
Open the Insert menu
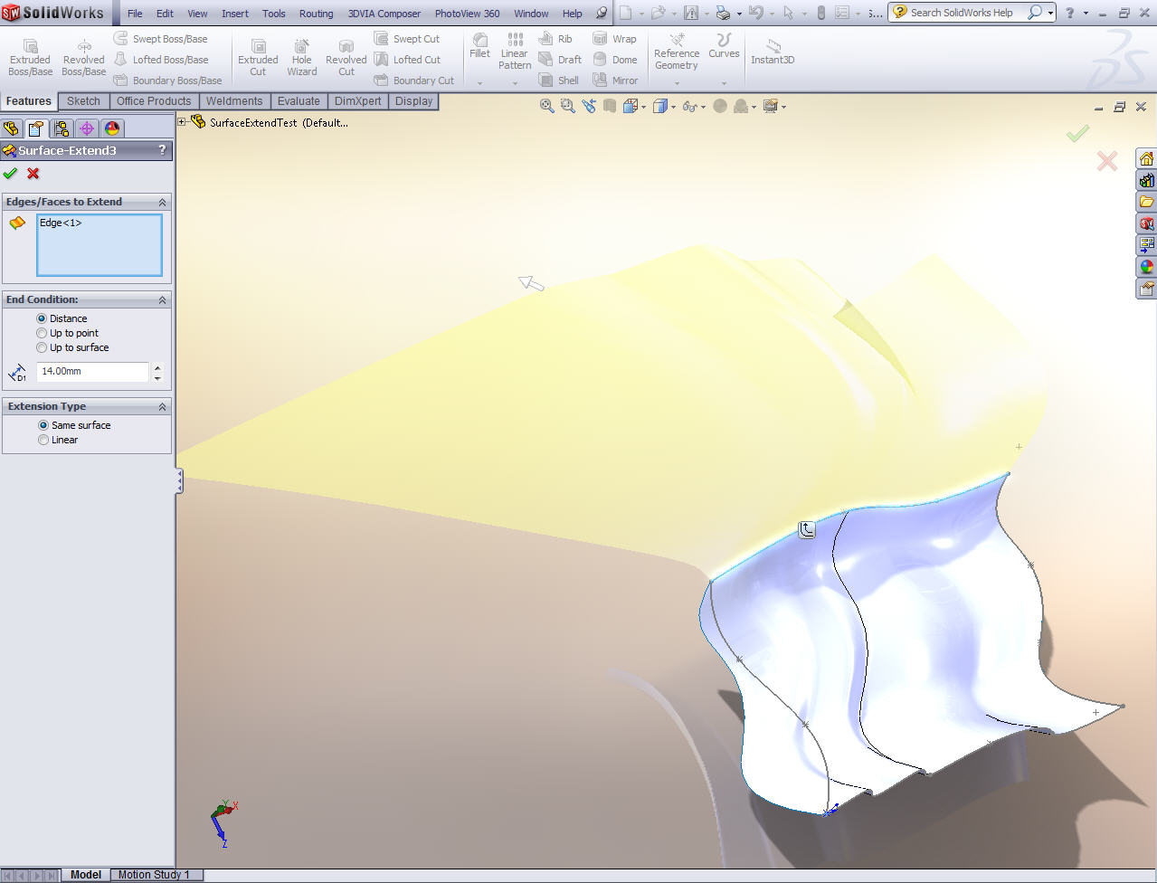235,14
